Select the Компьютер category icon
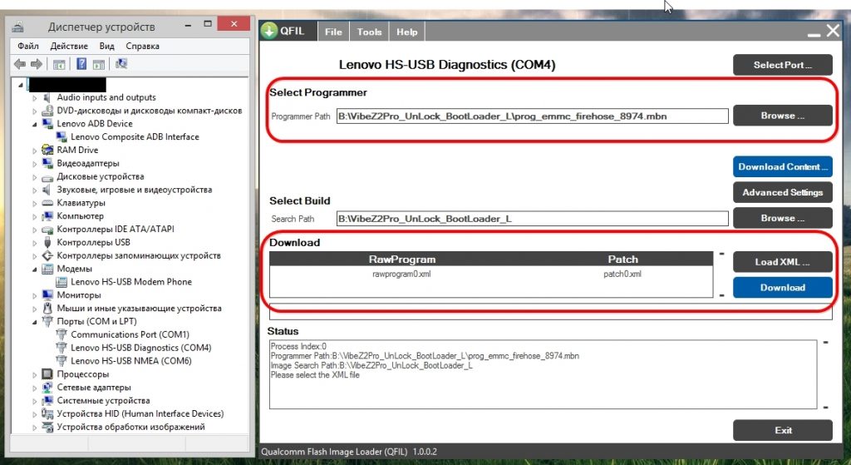This screenshot has height=465, width=851. tap(47, 215)
